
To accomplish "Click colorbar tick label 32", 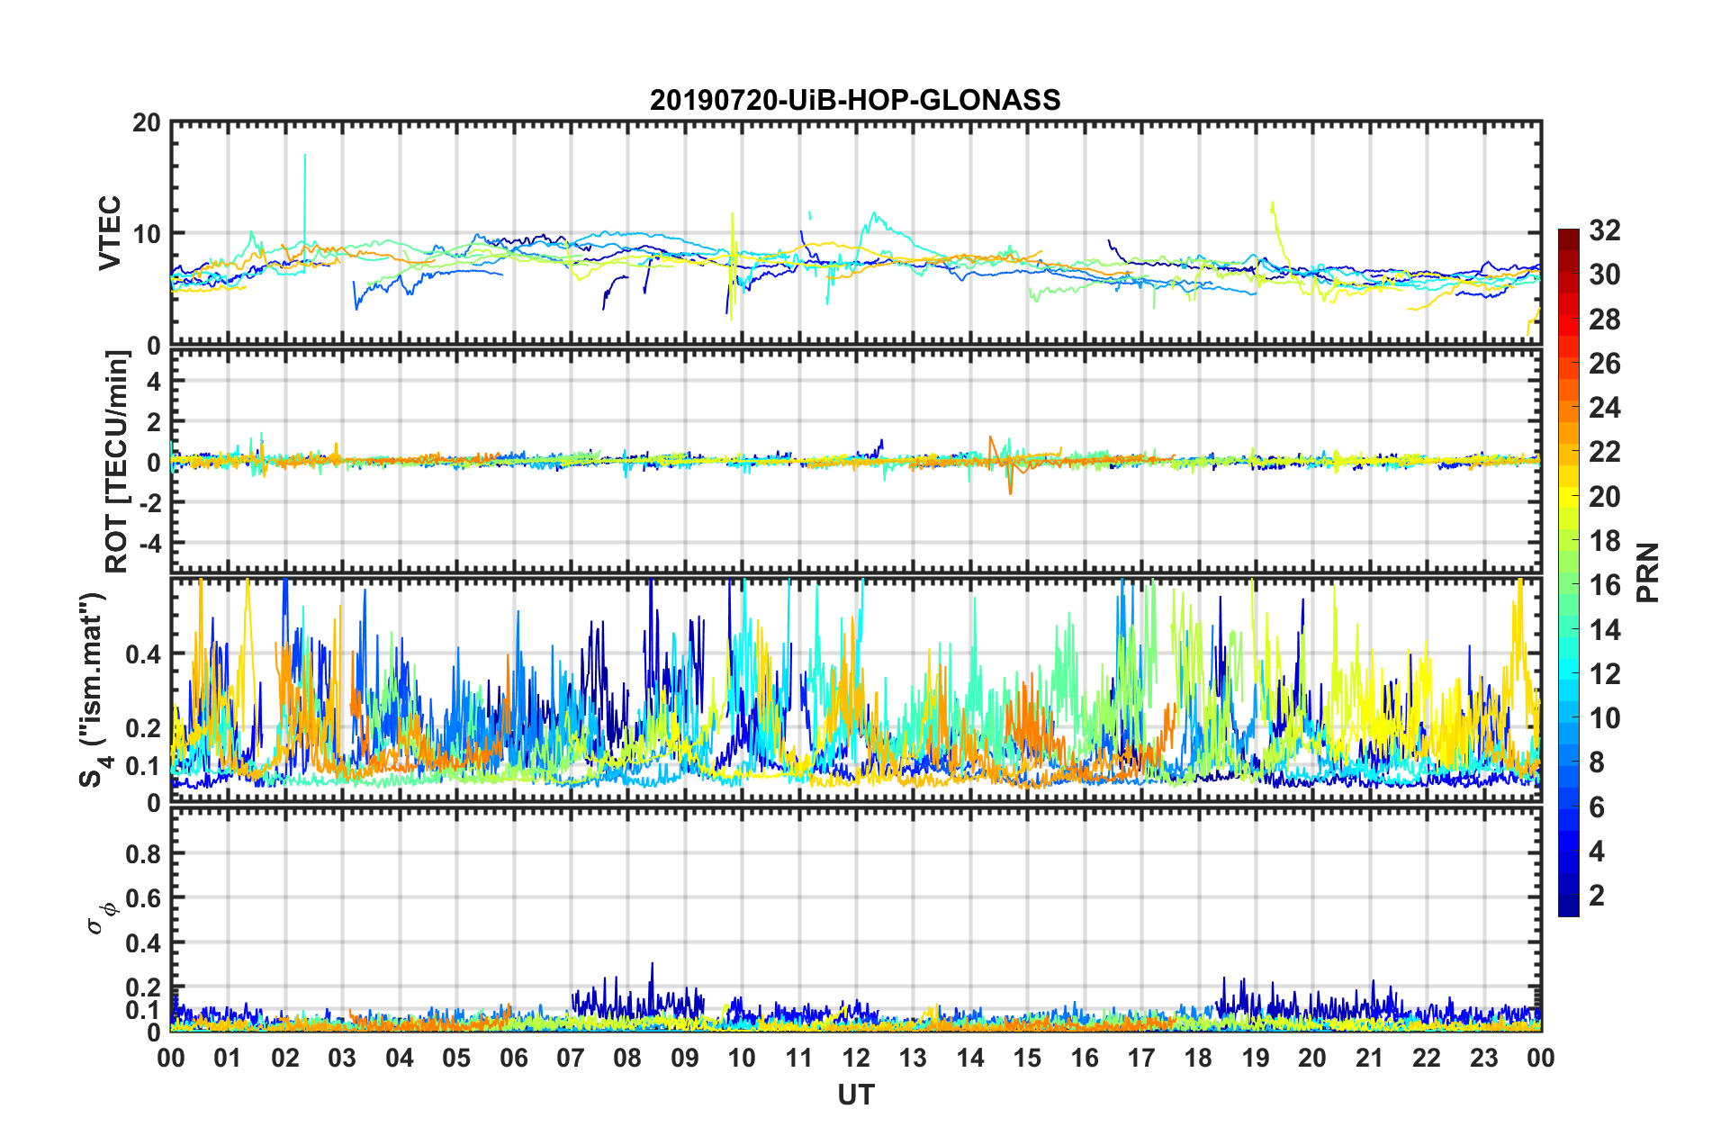I will point(1605,230).
